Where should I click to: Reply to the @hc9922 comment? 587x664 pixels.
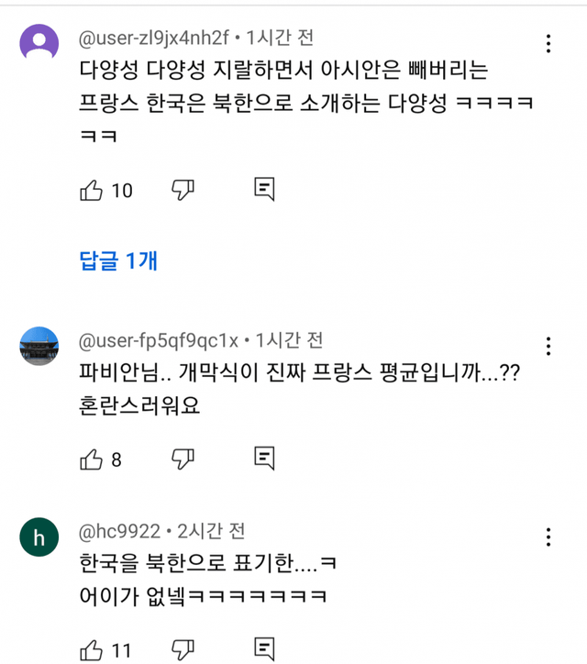(x=264, y=650)
